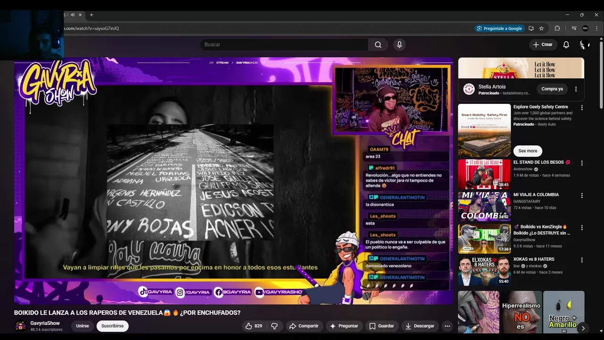Image resolution: width=604 pixels, height=340 pixels.
Task: Open more actions below video
Action: coord(447,326)
